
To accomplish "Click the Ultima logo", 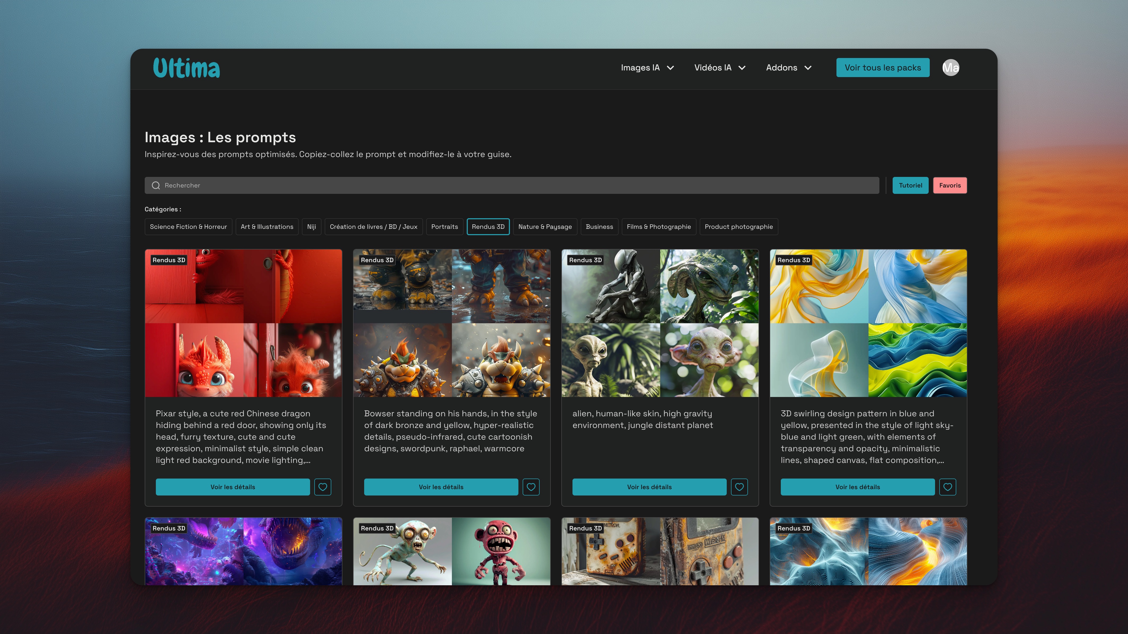I will tap(187, 68).
